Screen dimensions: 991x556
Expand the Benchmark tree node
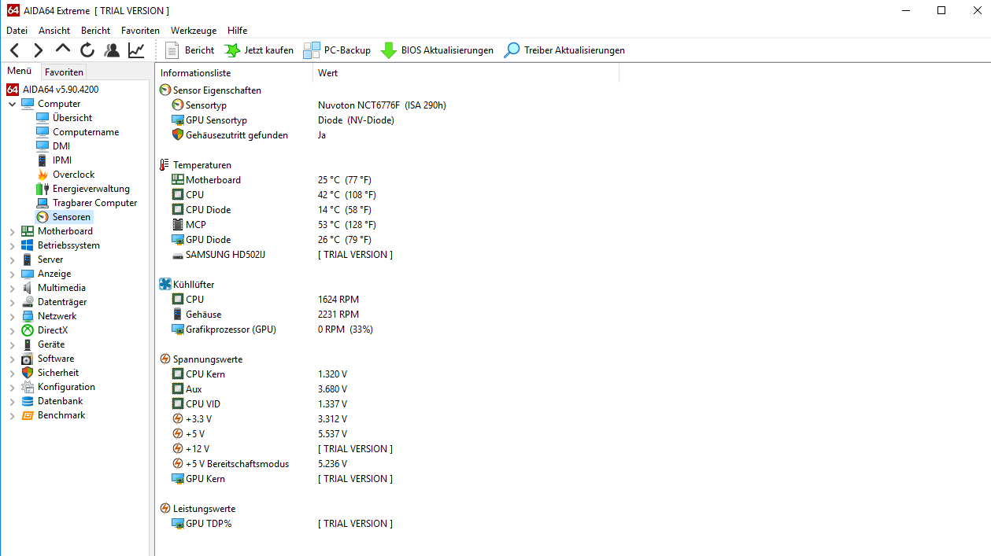(13, 415)
